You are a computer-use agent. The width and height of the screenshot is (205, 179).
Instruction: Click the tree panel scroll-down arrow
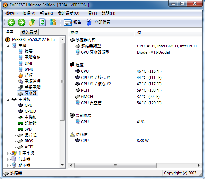pyautogui.click(x=62, y=165)
